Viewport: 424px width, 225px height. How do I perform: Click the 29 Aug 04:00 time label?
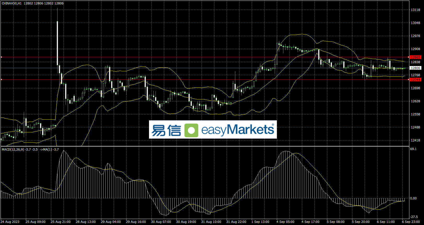[111, 222]
